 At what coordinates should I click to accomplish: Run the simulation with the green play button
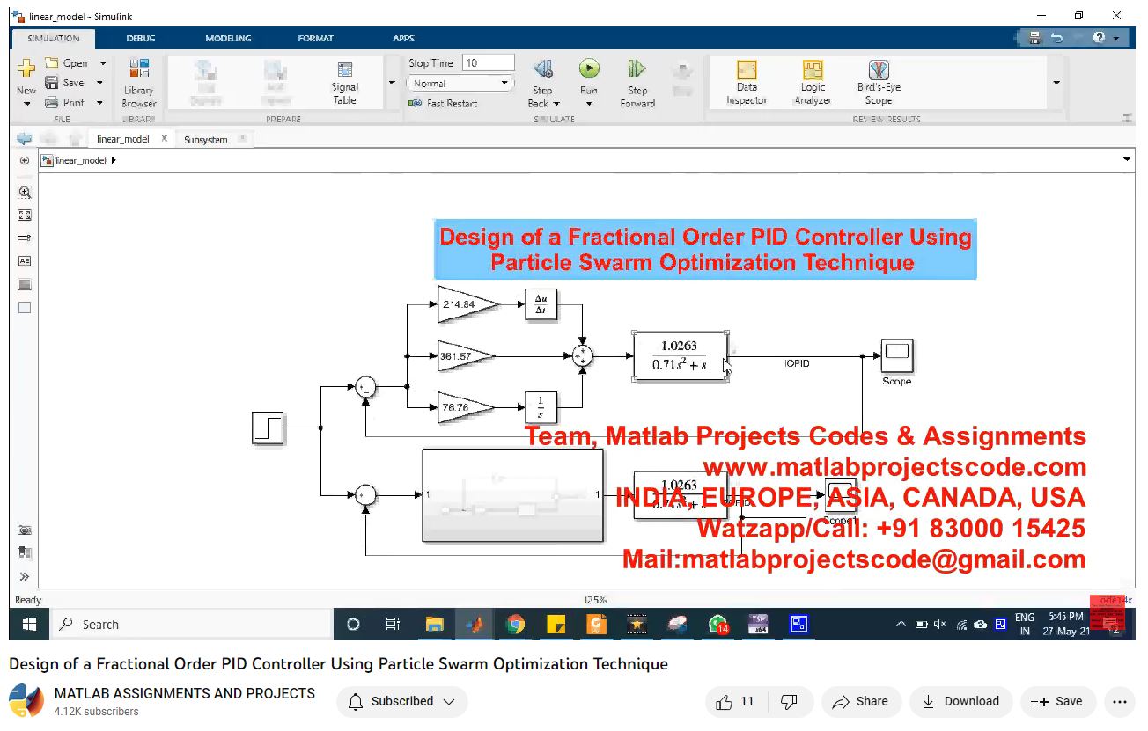(589, 69)
